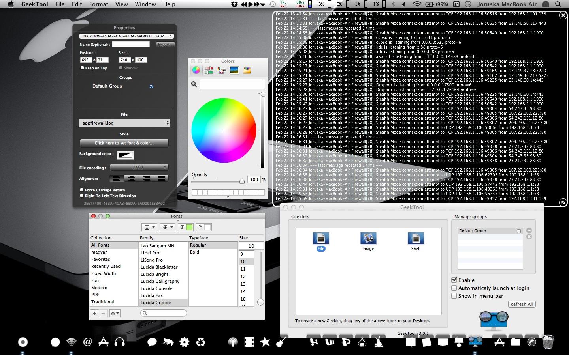Open the gear actions dropdown in Fonts
The height and width of the screenshot is (355, 569).
[115, 313]
